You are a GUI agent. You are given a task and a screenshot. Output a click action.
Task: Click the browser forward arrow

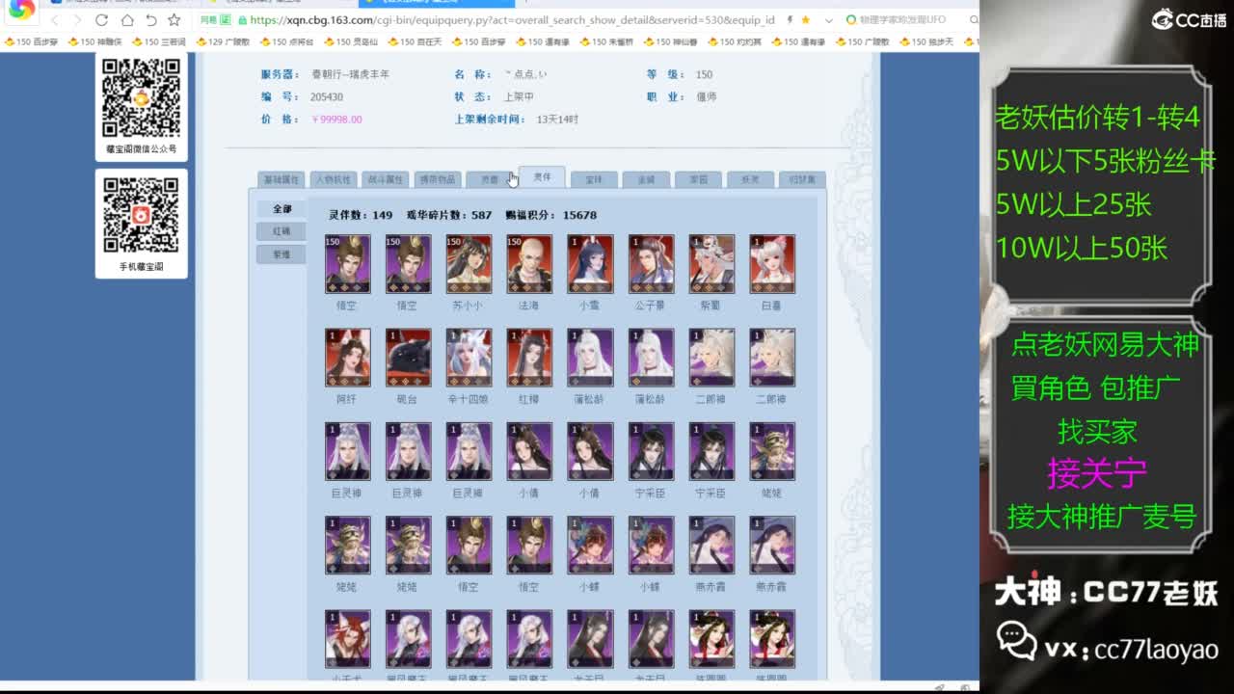click(78, 20)
